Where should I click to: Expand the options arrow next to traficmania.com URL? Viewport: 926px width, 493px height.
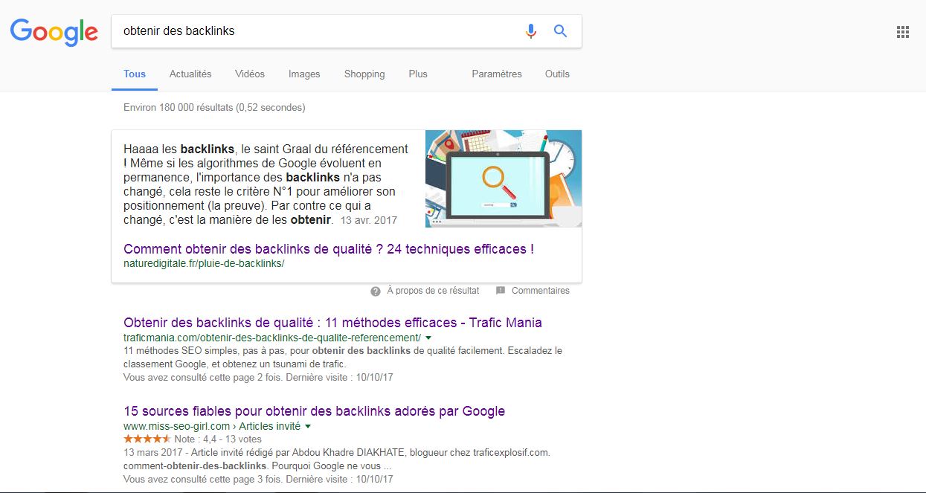tap(428, 337)
